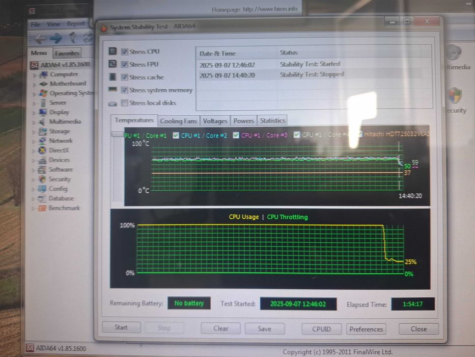Viewport: 475px width, 357px height.
Task: Click the Motherboard icon in the tree
Action: [x=44, y=84]
